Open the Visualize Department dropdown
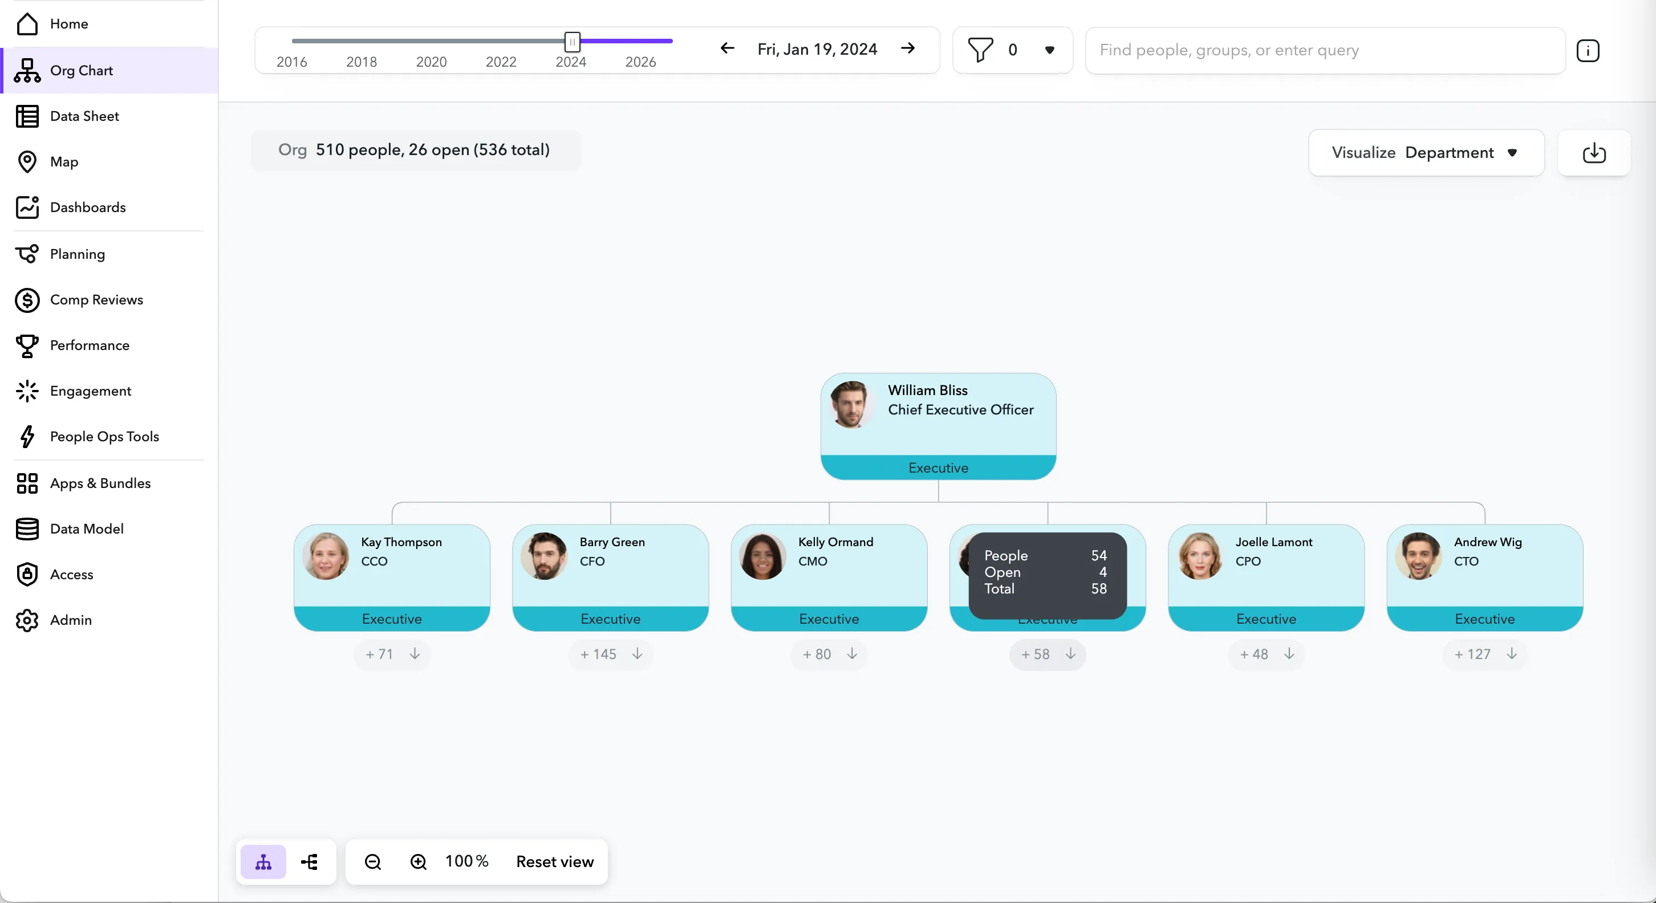This screenshot has height=903, width=1656. pos(1427,152)
